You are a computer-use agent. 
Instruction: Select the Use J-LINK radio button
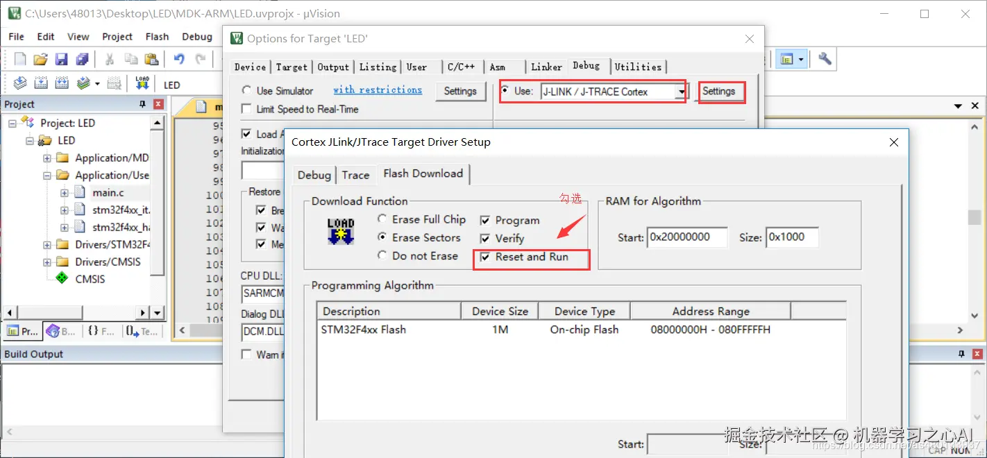coord(505,90)
